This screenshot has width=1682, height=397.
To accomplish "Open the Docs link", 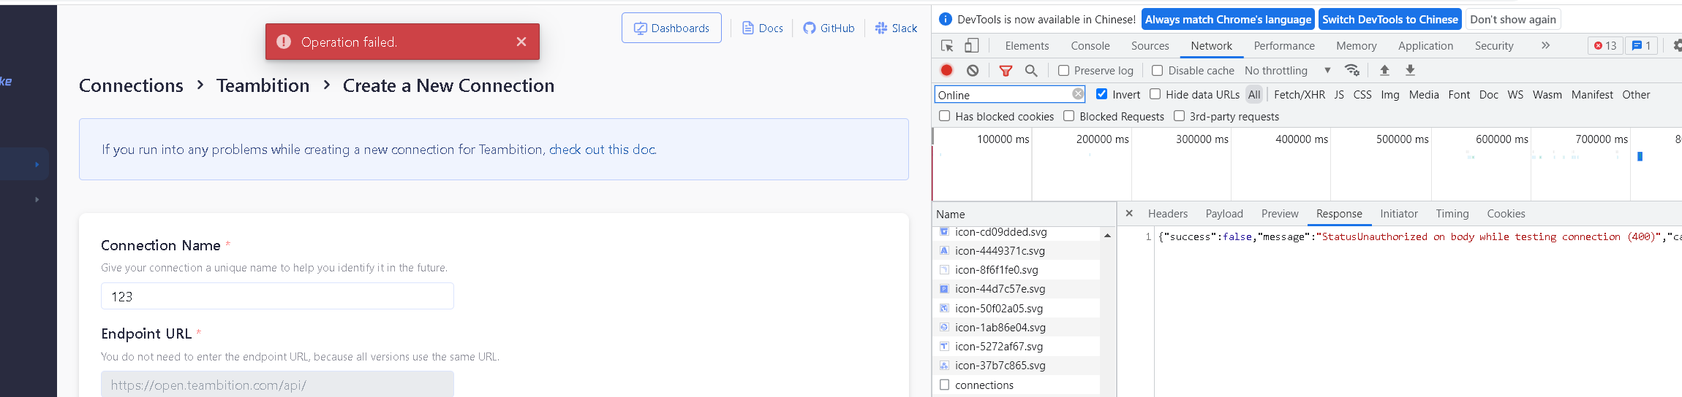I will tap(763, 28).
